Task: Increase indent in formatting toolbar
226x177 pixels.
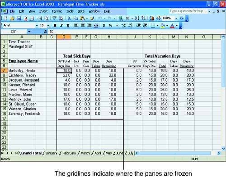Action: [145, 26]
